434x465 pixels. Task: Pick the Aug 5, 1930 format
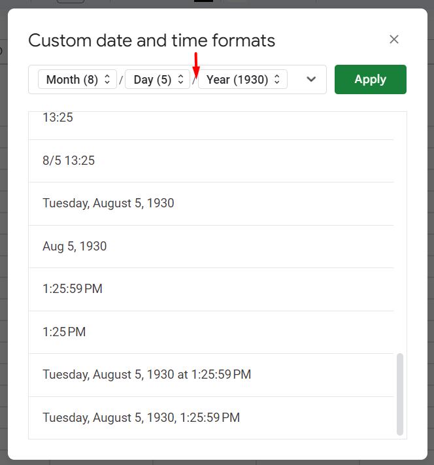tap(211, 247)
